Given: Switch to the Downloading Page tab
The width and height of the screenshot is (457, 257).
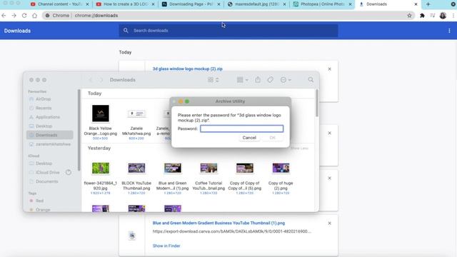Looking at the screenshot, I should (x=191, y=4).
